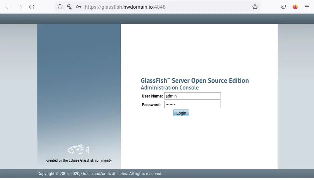
Task: Go back to the previous page
Action: (x=8, y=7)
